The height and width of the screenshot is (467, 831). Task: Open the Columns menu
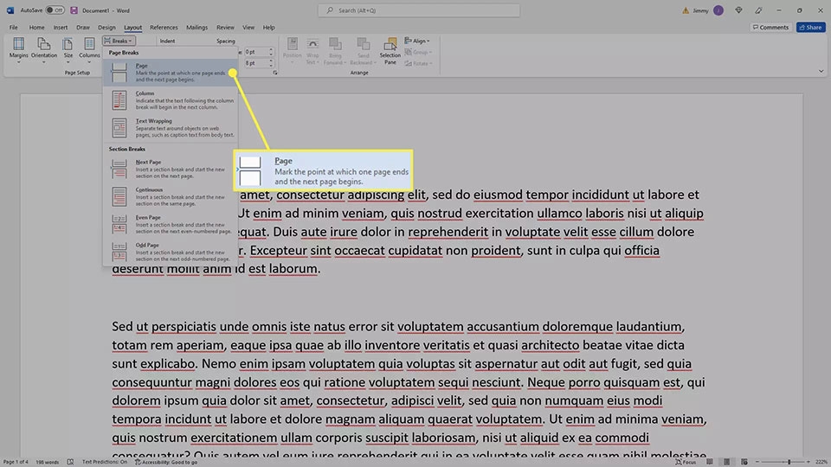89,50
